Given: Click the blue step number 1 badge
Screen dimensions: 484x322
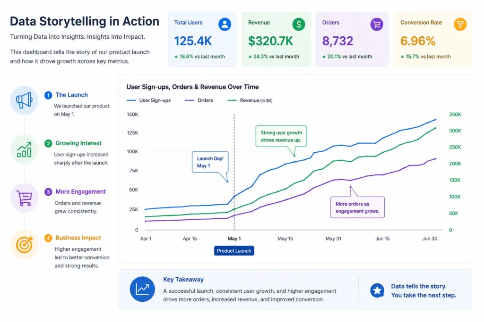Looking at the screenshot, I should coord(48,95).
